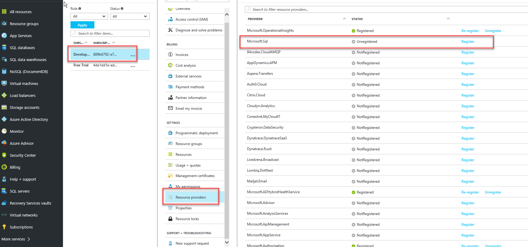Click the App Services globe icon
Screen dimensions: 528x247
coord(4,36)
